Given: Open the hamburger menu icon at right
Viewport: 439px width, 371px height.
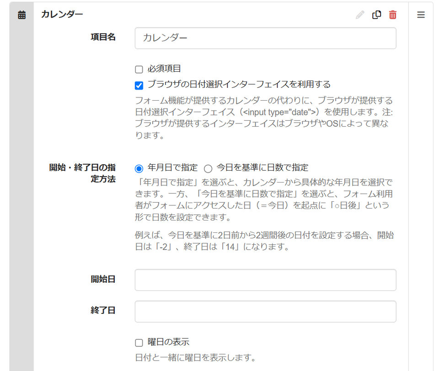Looking at the screenshot, I should [x=421, y=15].
